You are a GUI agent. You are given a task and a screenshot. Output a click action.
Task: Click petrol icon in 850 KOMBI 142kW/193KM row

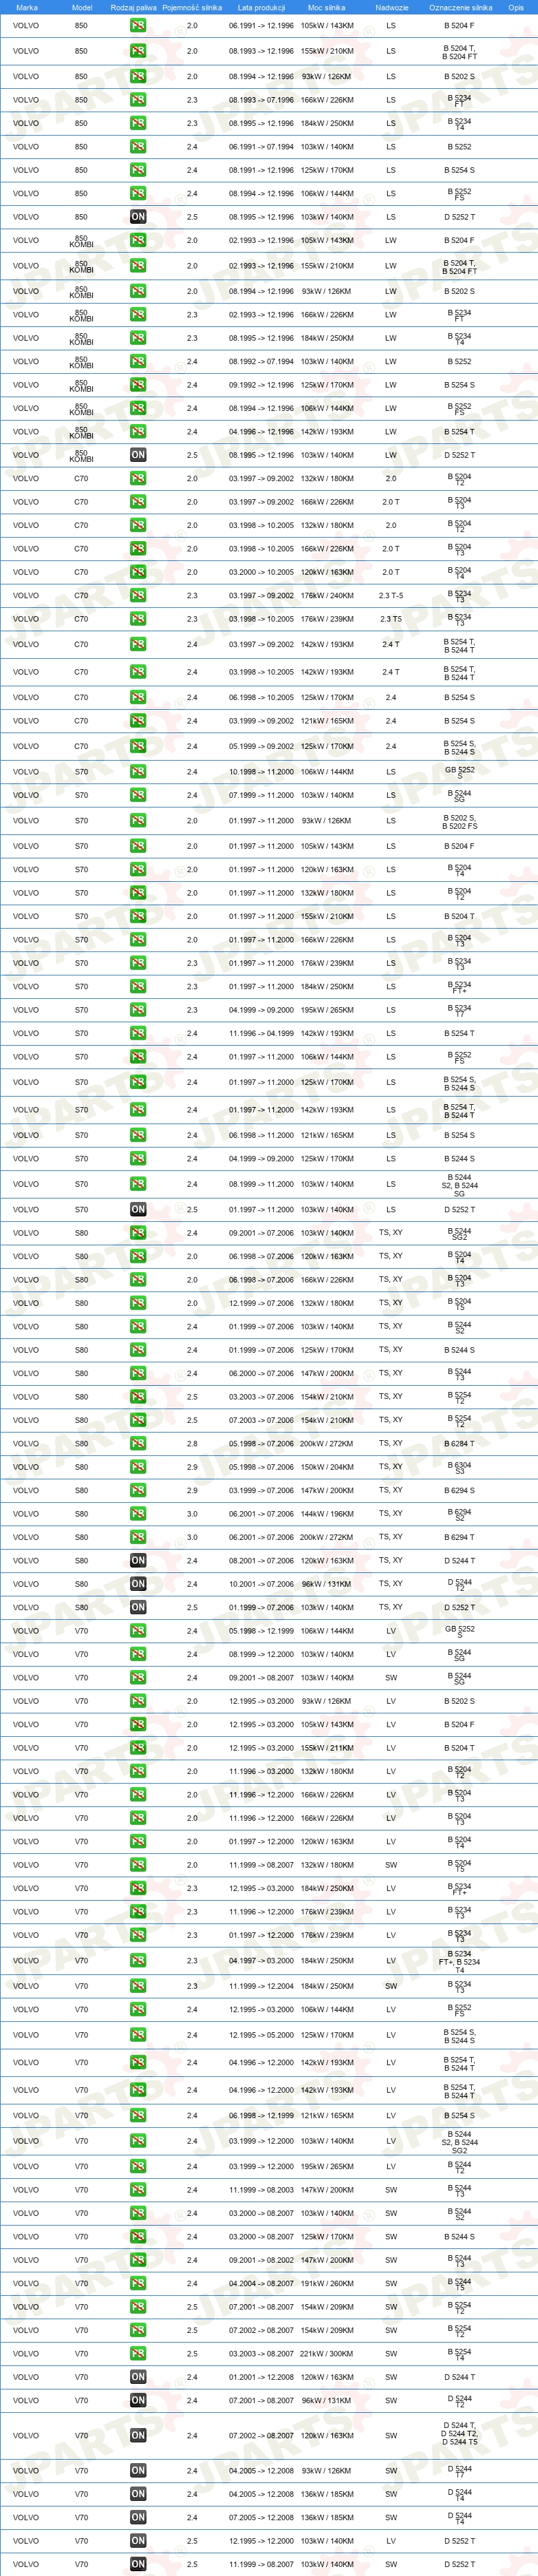click(138, 432)
